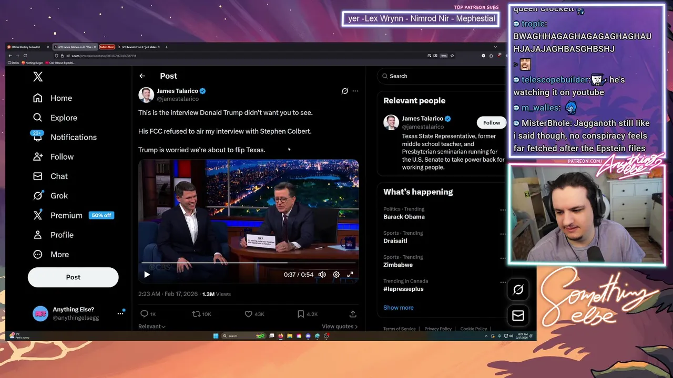Play the Colbert interview video
Image resolution: width=673 pixels, height=378 pixels.
coord(147,275)
